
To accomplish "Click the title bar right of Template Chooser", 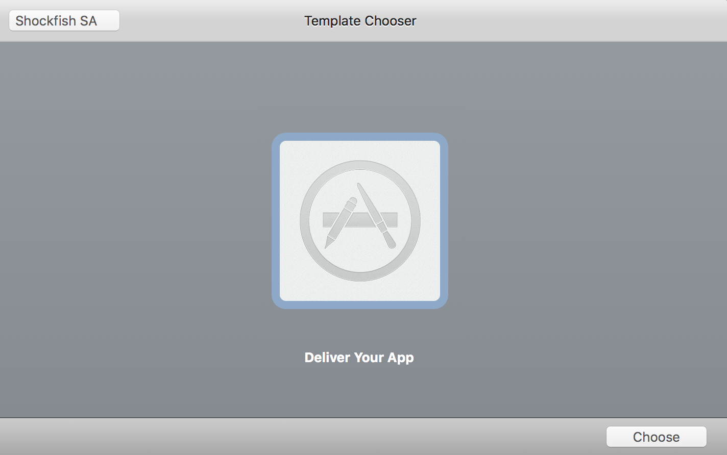I will (572, 20).
